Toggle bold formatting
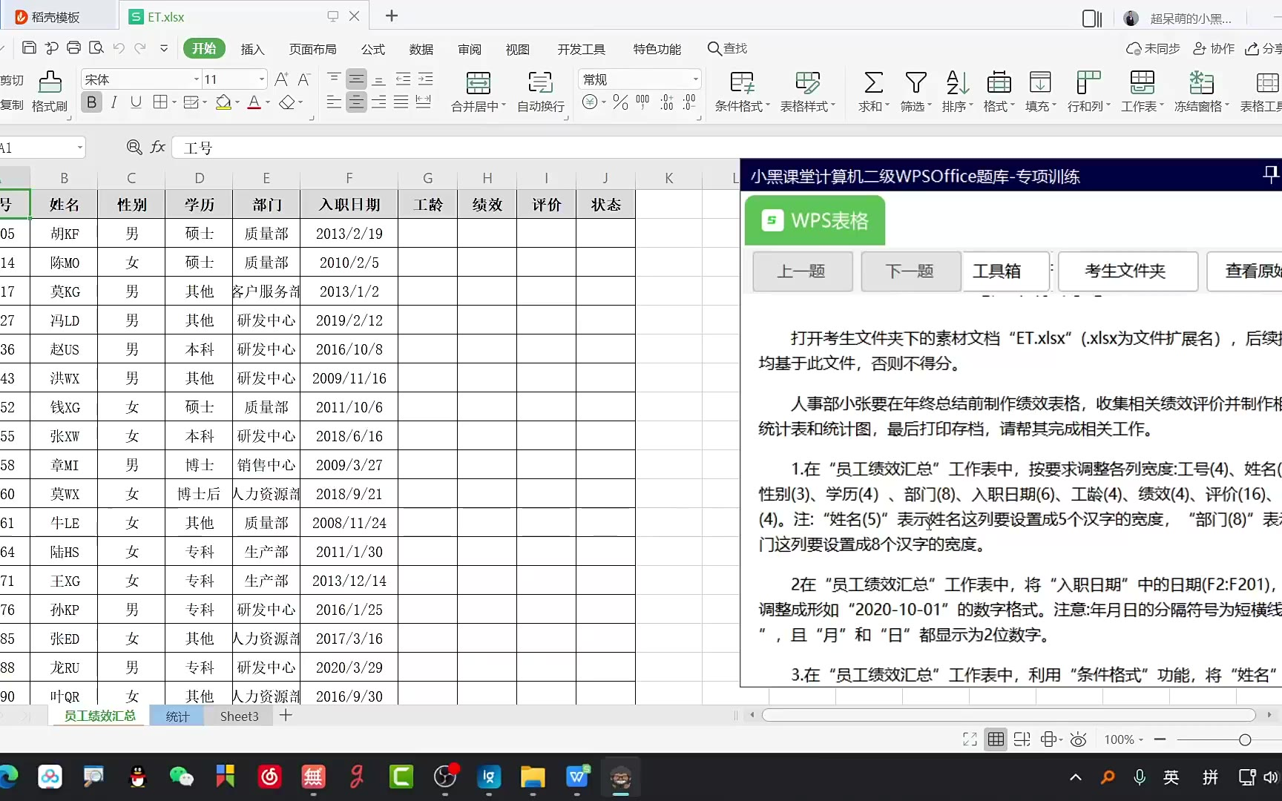This screenshot has height=801, width=1282. point(91,102)
